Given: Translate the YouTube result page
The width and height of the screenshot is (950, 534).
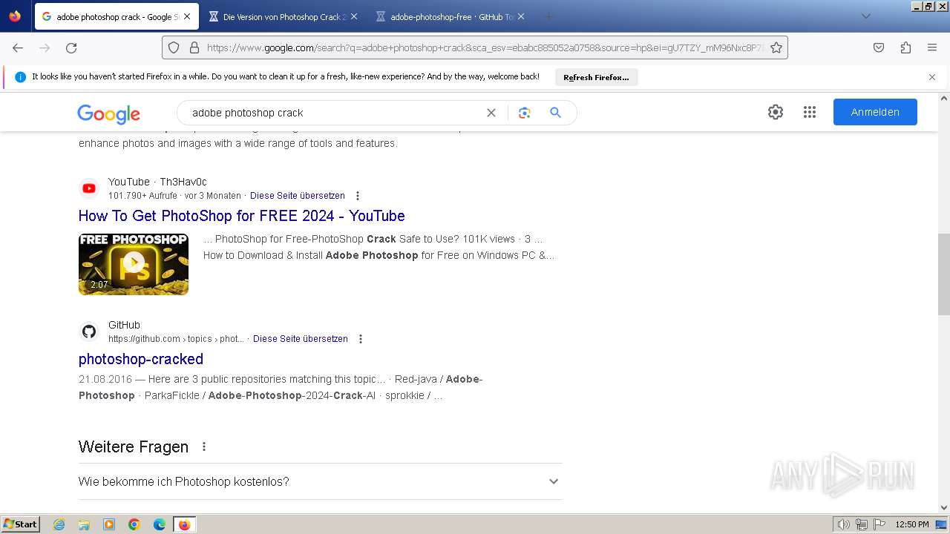Looking at the screenshot, I should click(x=298, y=196).
